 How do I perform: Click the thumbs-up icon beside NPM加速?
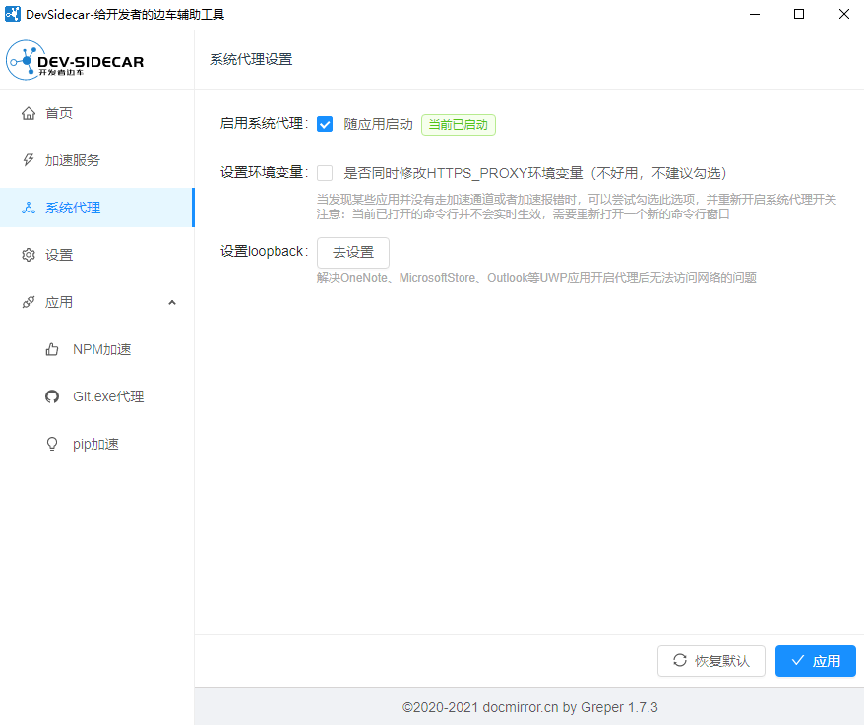coord(52,349)
